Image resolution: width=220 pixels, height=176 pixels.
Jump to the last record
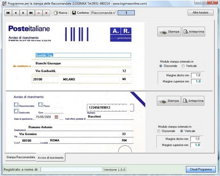(31, 13)
